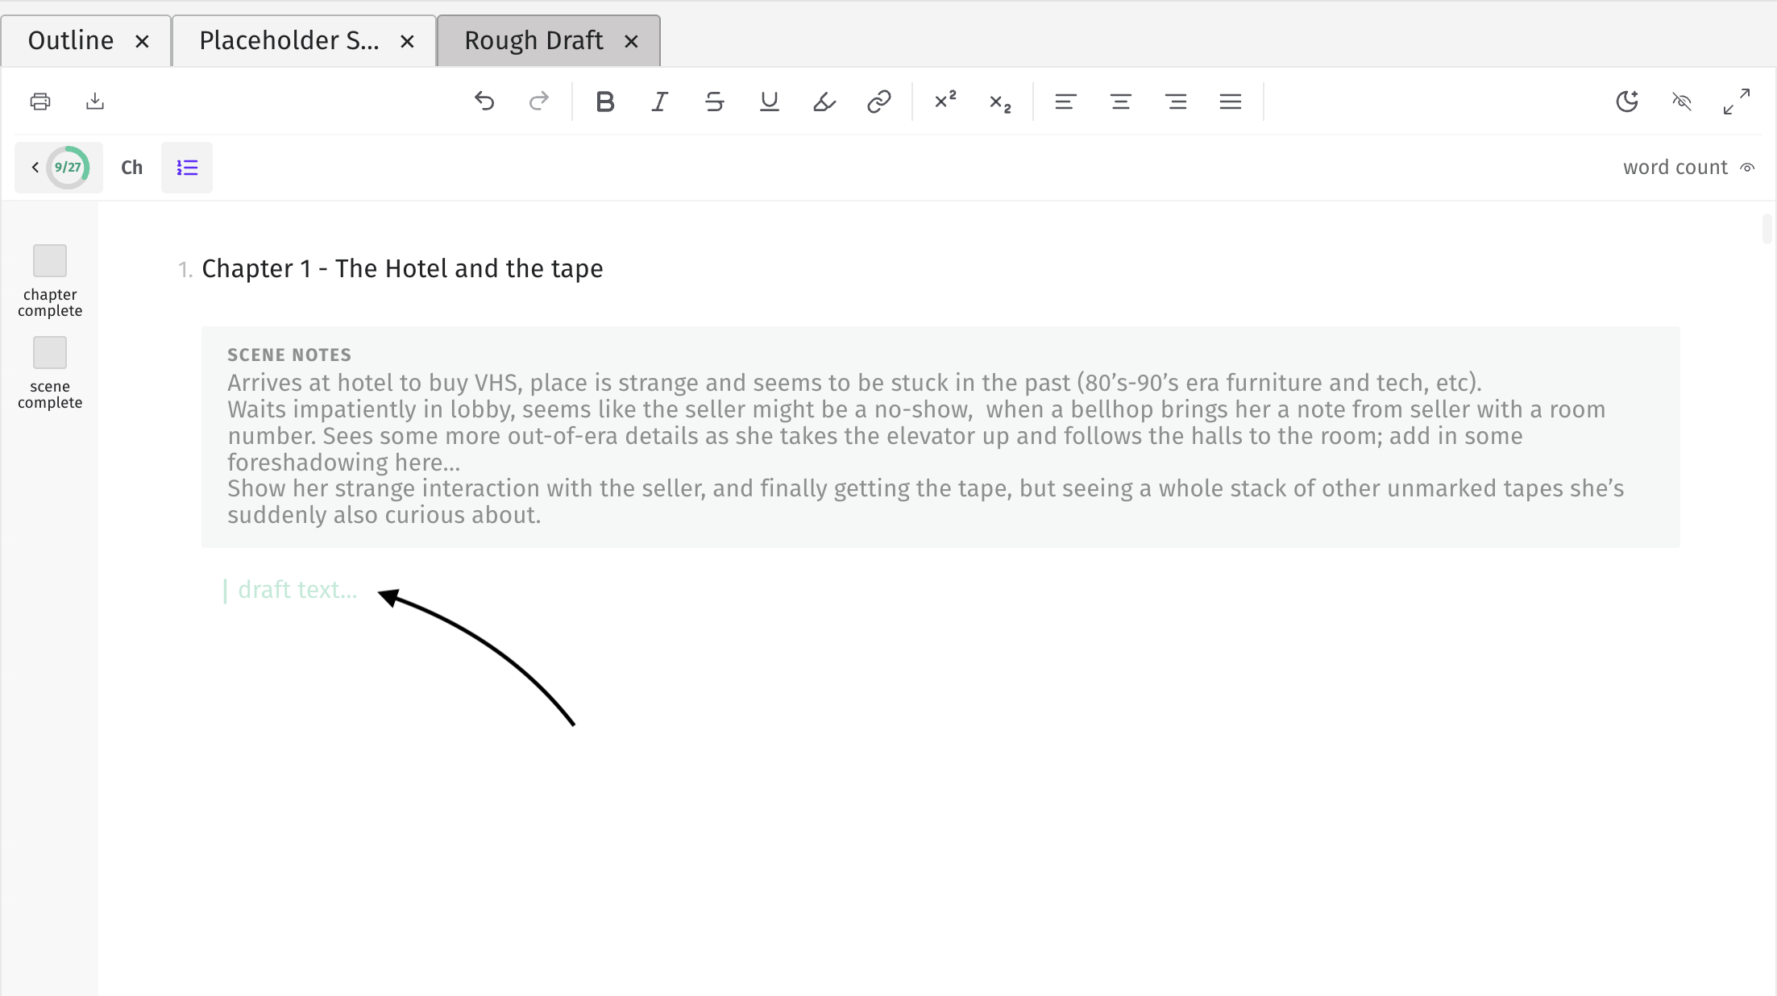Open the 9/27 progress indicator

pyautogui.click(x=68, y=168)
